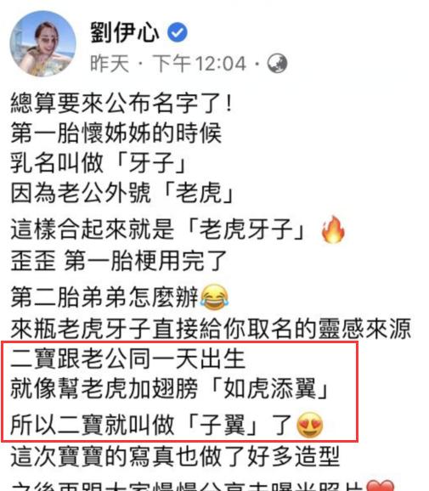Open the 昨天 下午12:04 post timestamp
The height and width of the screenshot is (491, 429).
(168, 64)
